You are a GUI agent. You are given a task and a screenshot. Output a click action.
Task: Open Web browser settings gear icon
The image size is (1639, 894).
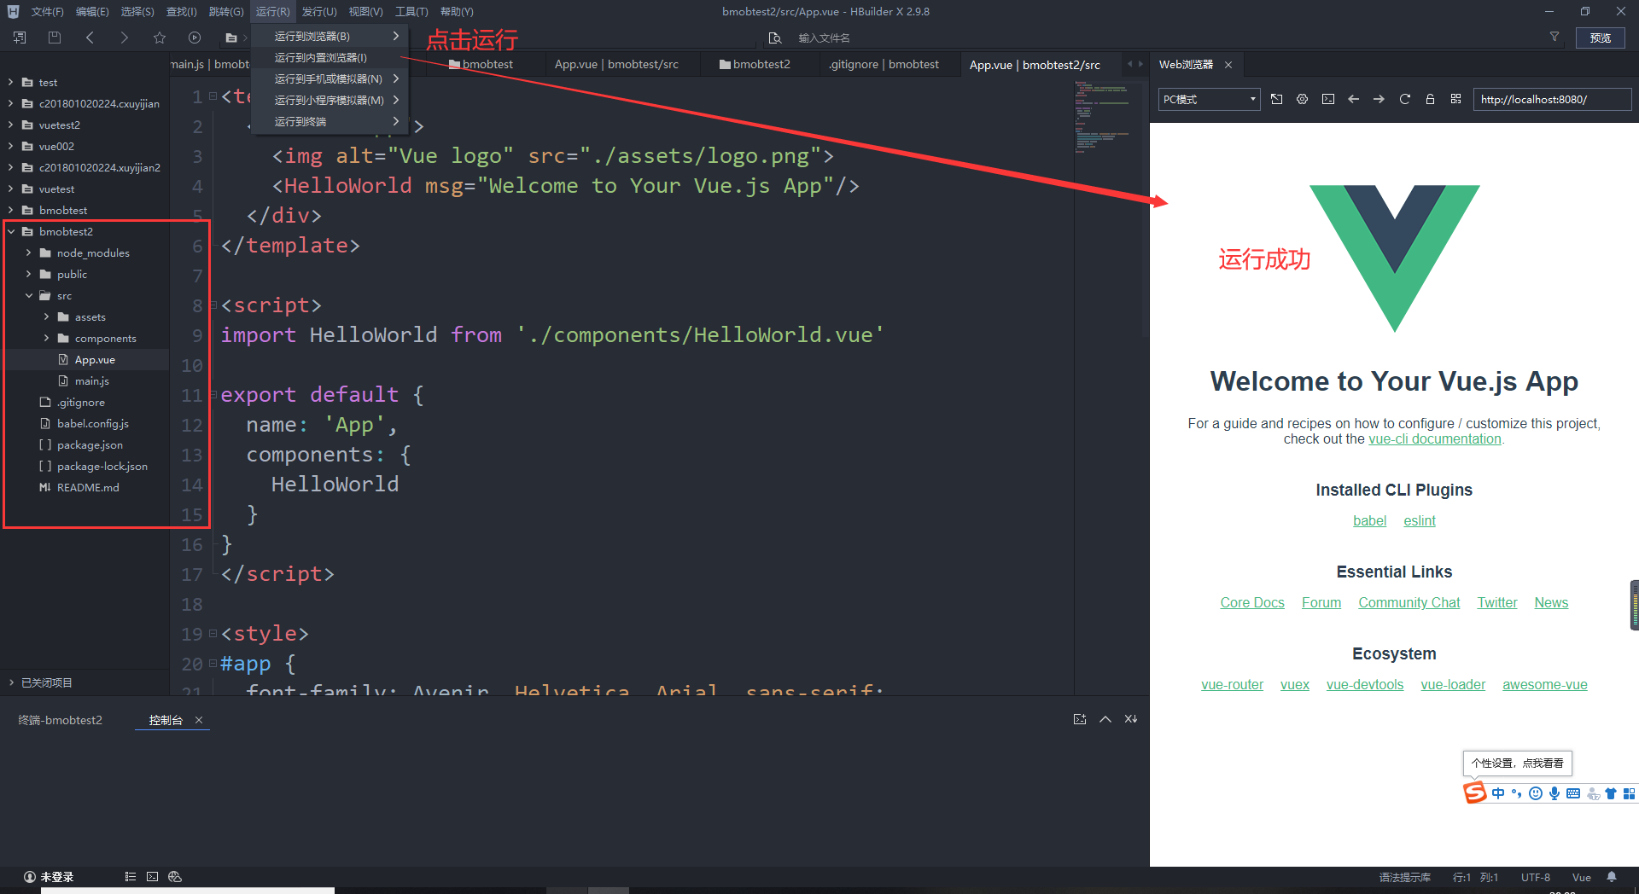tap(1302, 99)
